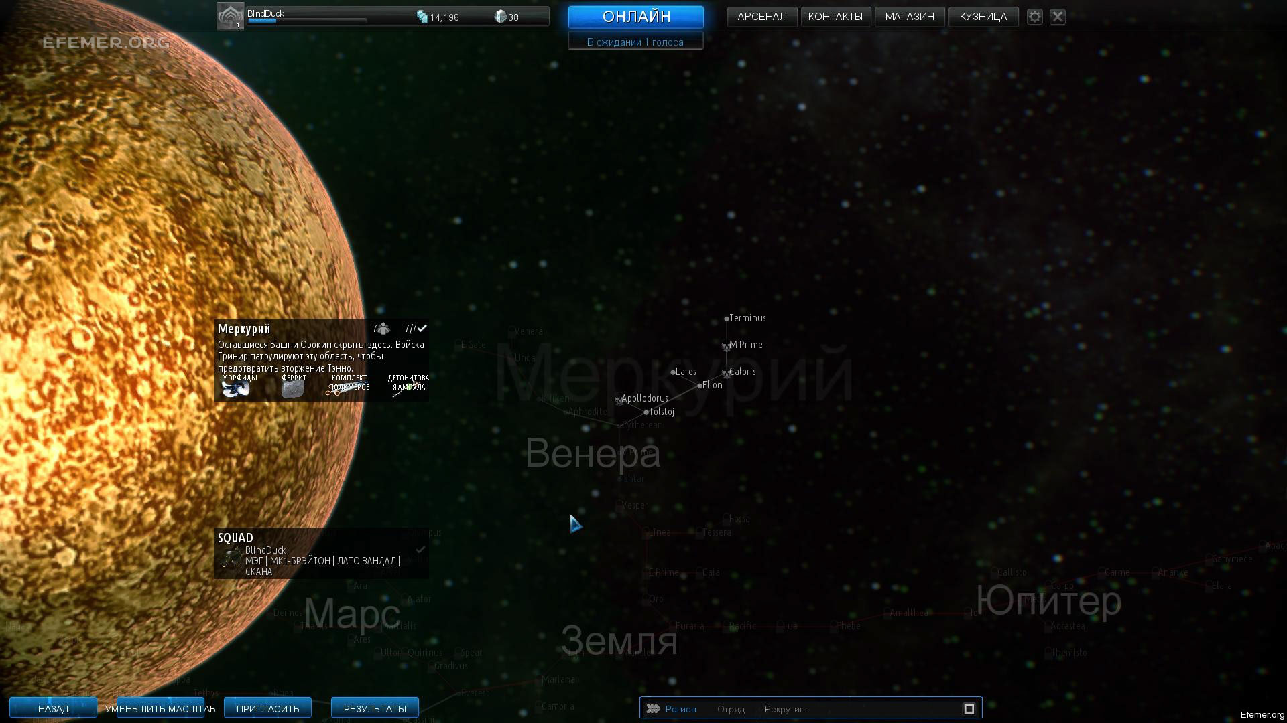Click BlindDuck's warframe portrait in squad

[231, 557]
